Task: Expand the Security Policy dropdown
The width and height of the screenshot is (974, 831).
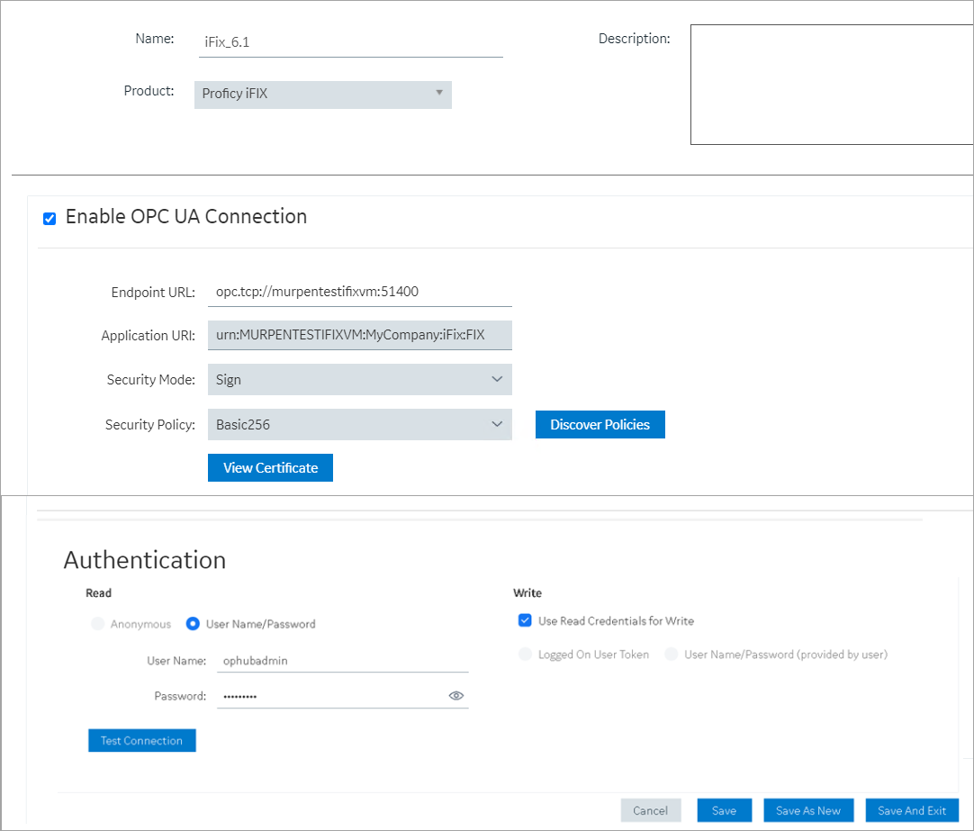Action: (x=360, y=425)
